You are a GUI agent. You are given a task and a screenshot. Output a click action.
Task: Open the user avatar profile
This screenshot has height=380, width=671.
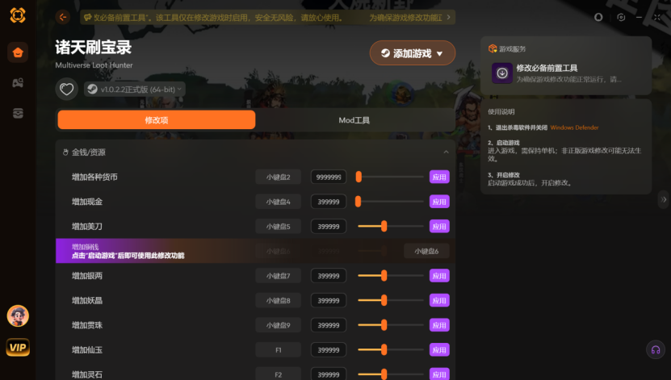[18, 315]
